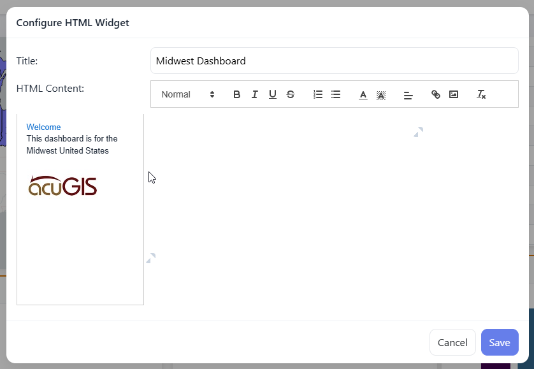534x369 pixels.
Task: Click the description text about Midwest United States
Action: pos(71,145)
